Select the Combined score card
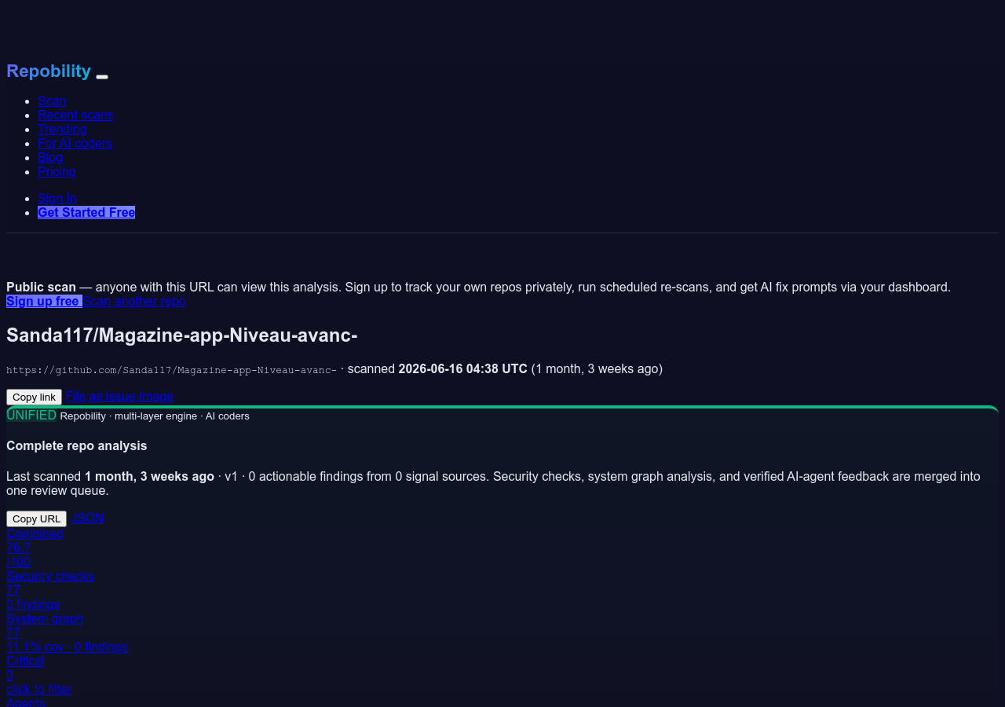 (x=35, y=548)
